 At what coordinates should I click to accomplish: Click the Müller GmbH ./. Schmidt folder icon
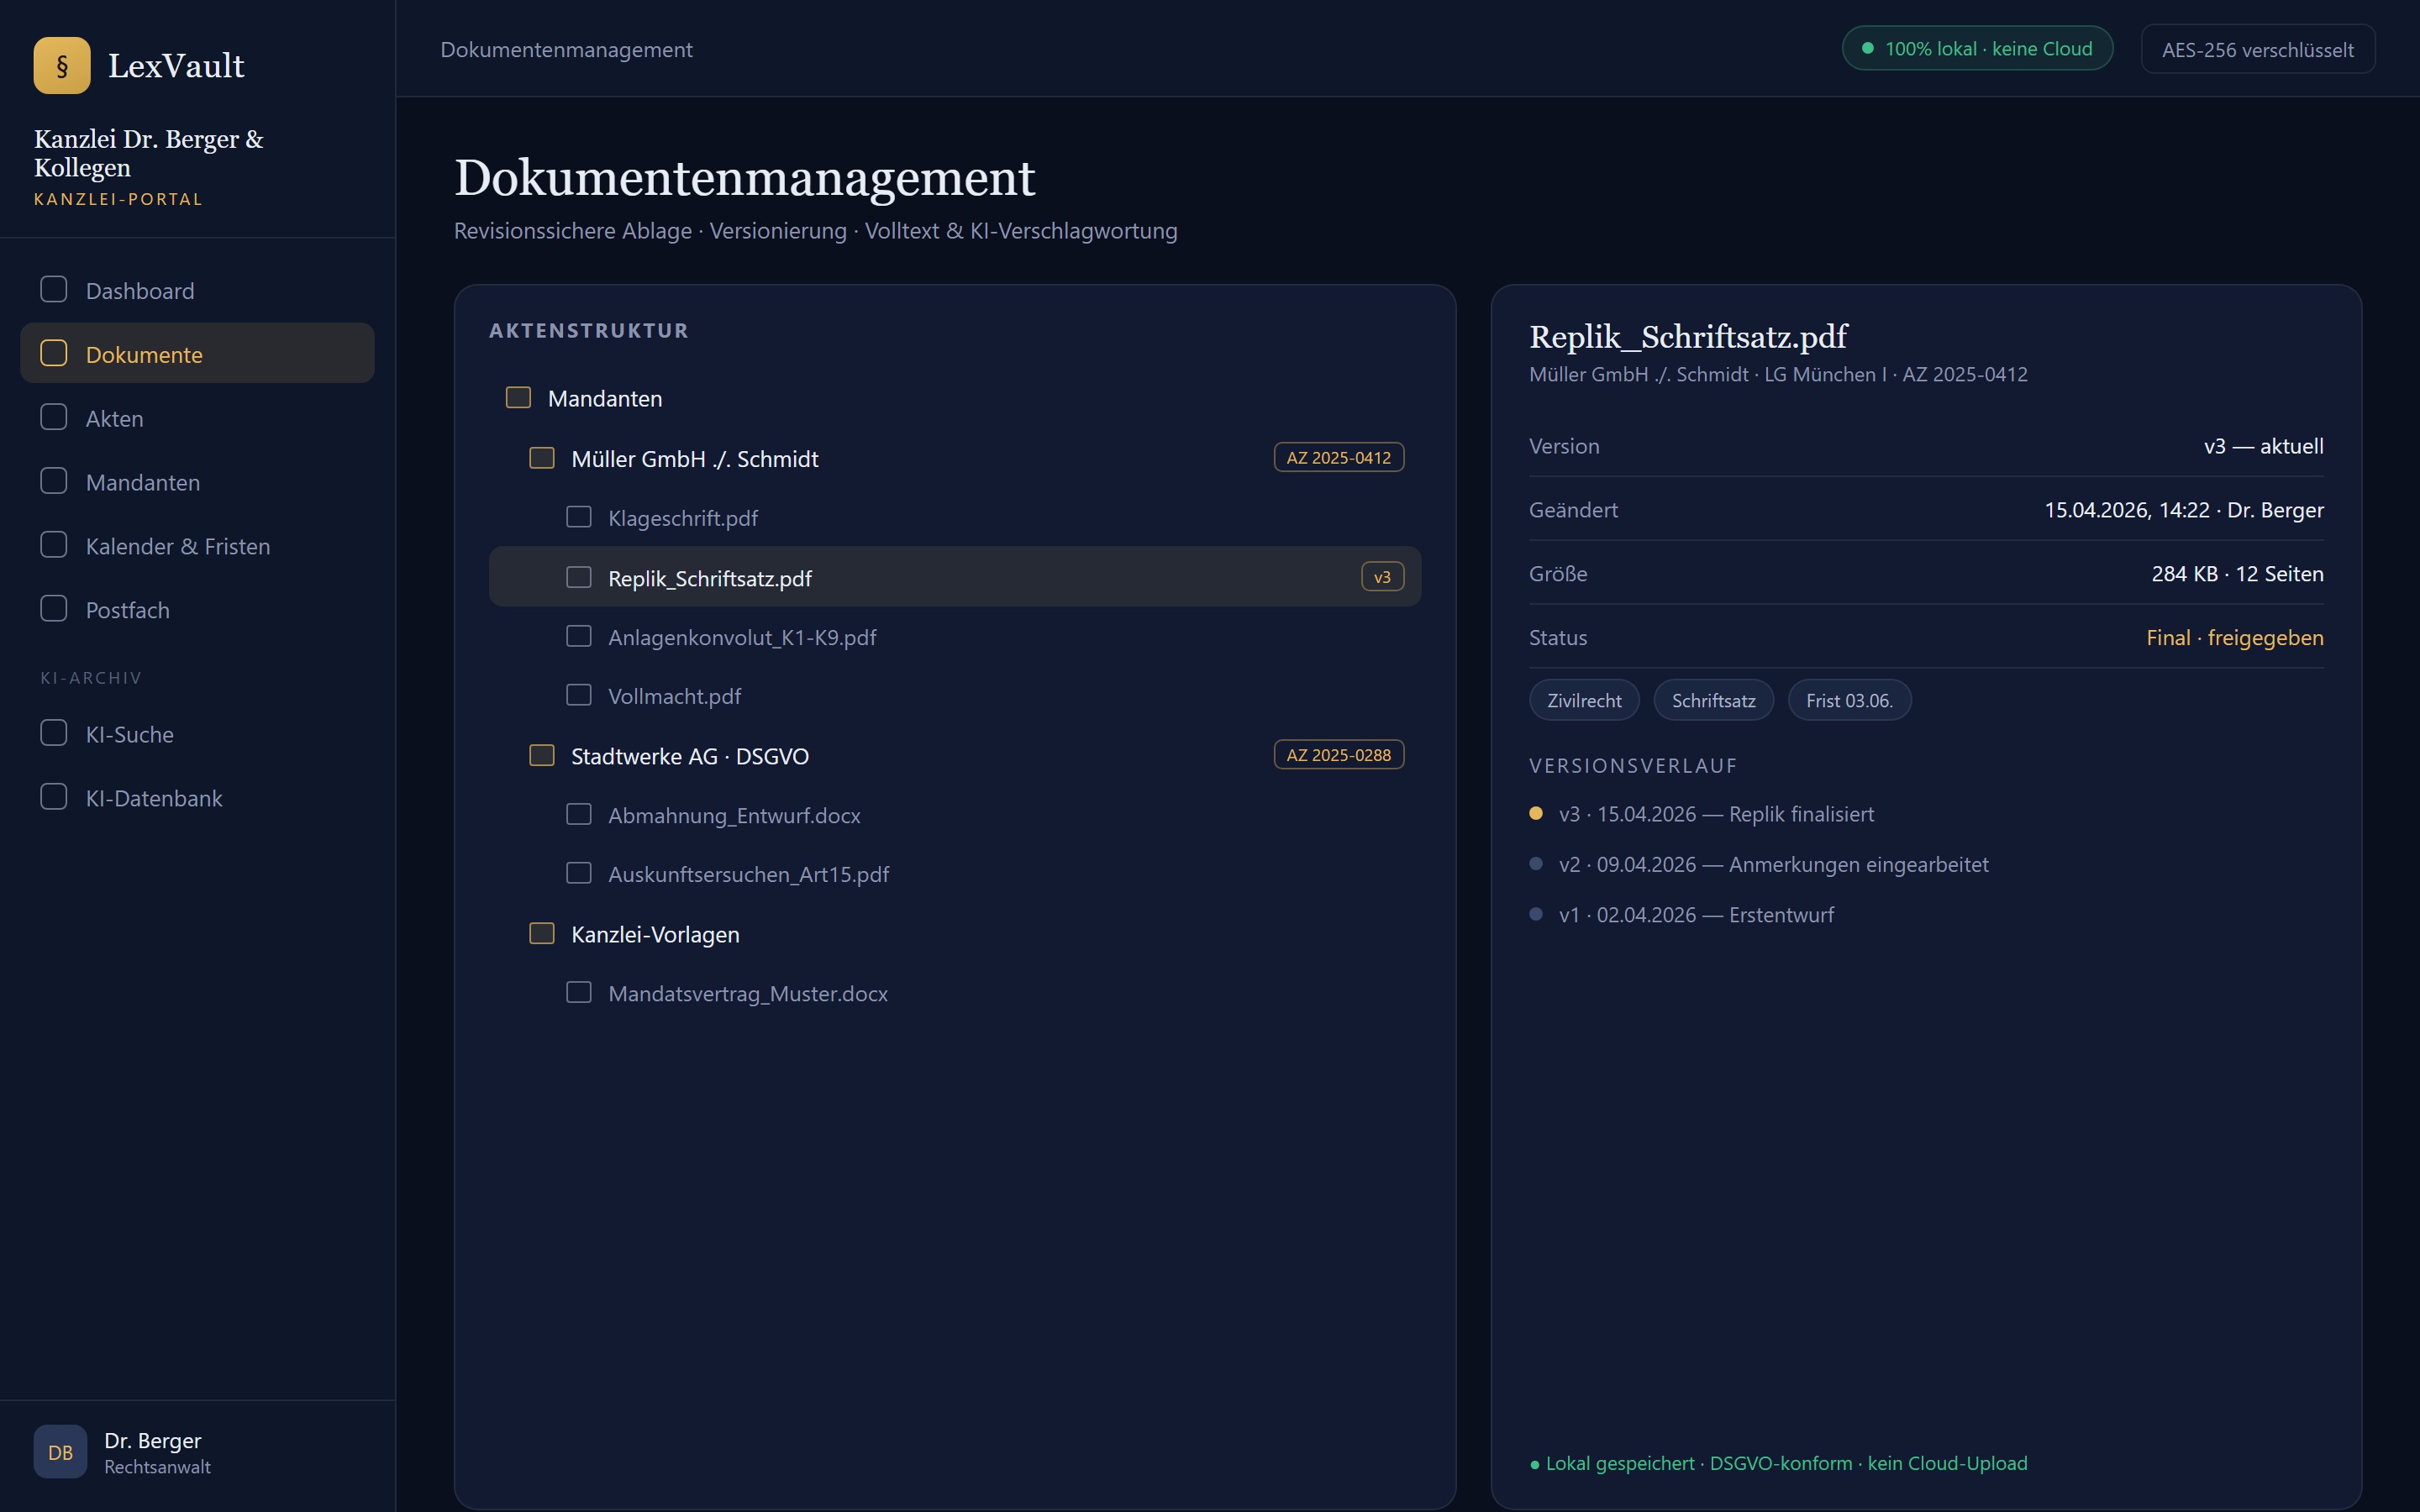(x=542, y=458)
